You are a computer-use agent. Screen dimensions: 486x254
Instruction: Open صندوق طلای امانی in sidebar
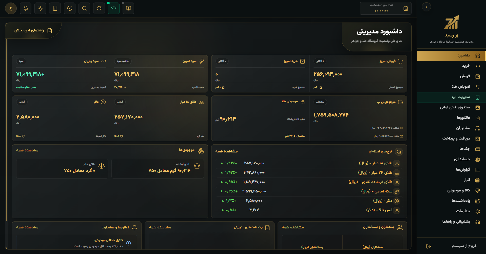click(451, 108)
